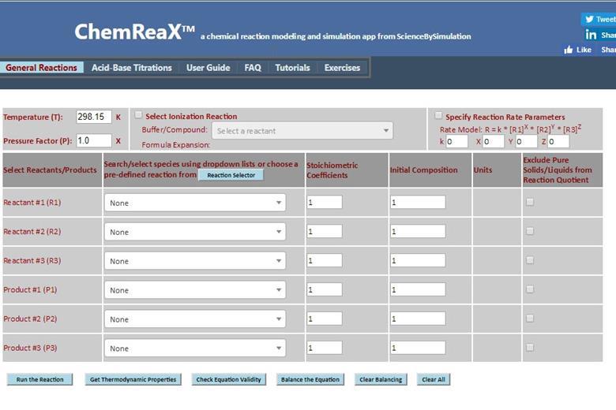Enable Specify Reaction Rate Parameters checkbox

tap(438, 116)
